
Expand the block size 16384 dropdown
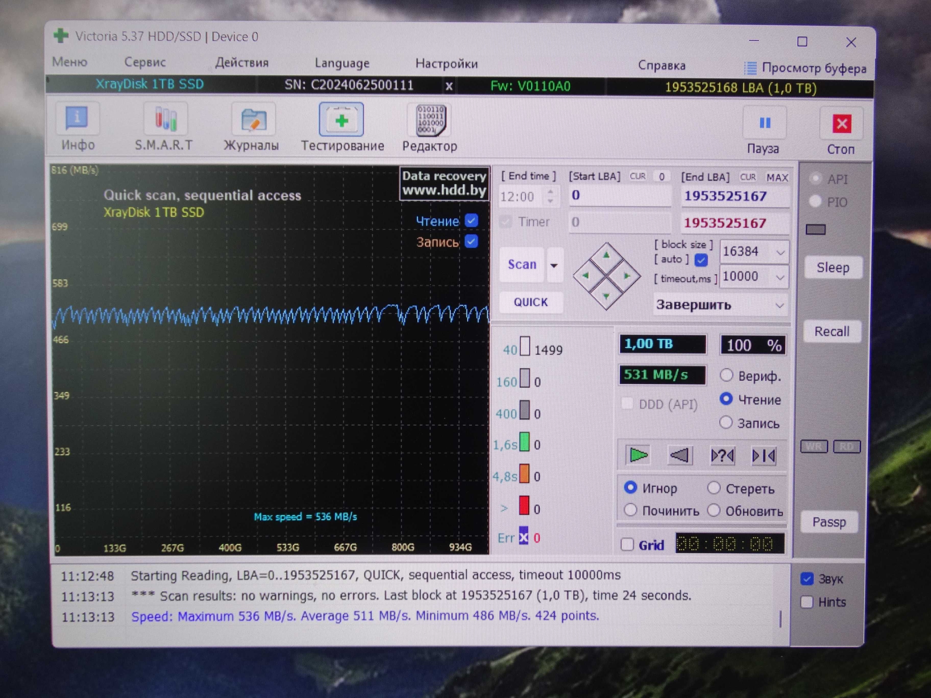[x=780, y=253]
